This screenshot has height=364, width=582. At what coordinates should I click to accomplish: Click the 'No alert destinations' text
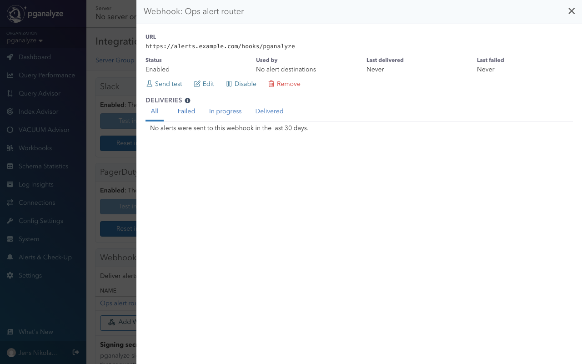[x=286, y=69]
